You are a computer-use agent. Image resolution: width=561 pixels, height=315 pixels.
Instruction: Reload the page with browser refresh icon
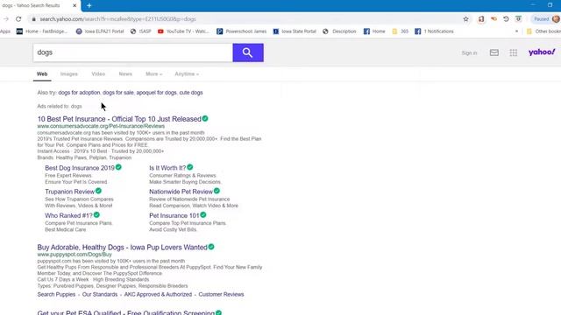[18, 19]
